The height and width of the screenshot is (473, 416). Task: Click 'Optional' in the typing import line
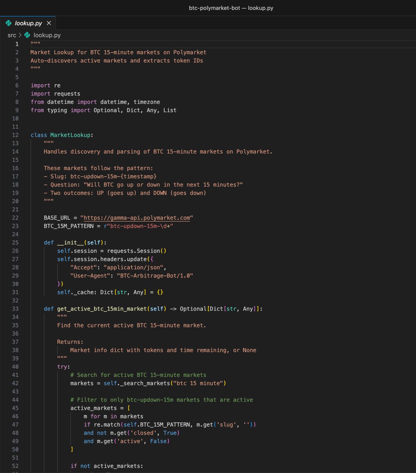pyautogui.click(x=107, y=110)
